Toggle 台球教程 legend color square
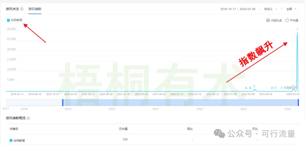This screenshot has width=305, height=146. [x=8, y=20]
